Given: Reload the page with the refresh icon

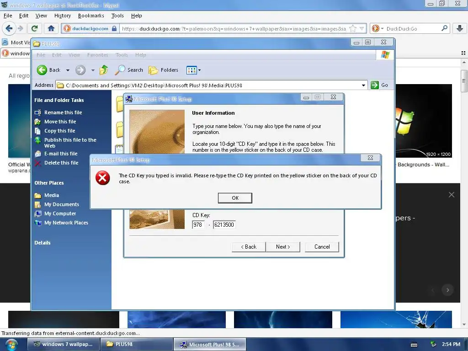Looking at the screenshot, I should point(34,28).
